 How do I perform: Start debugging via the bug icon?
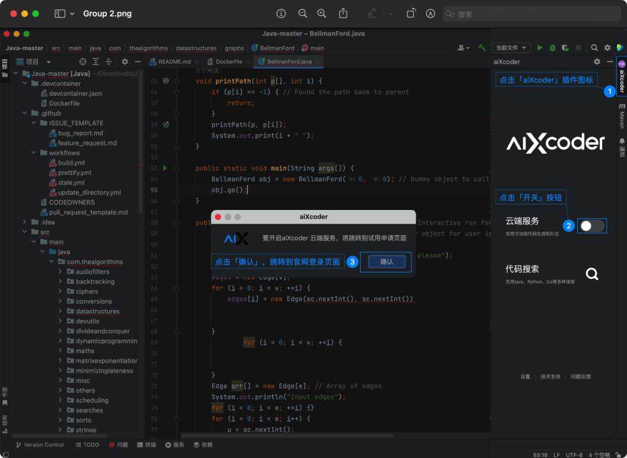[x=552, y=48]
